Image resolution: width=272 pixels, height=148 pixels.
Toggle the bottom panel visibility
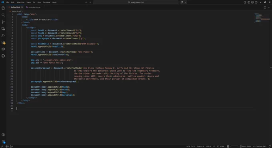252,2
